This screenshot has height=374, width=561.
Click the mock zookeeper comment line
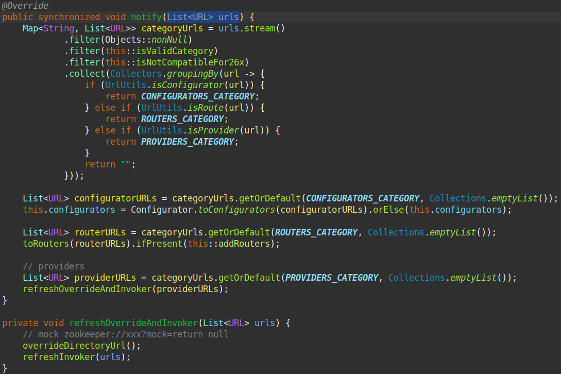point(126,335)
